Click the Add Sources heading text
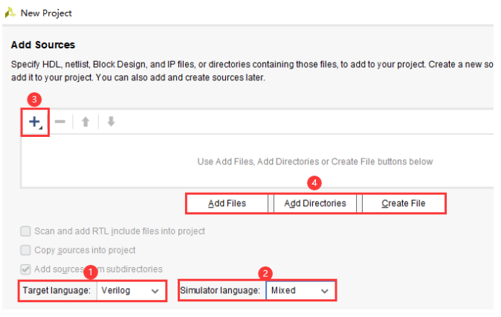This screenshot has height=317, width=501. click(x=43, y=45)
